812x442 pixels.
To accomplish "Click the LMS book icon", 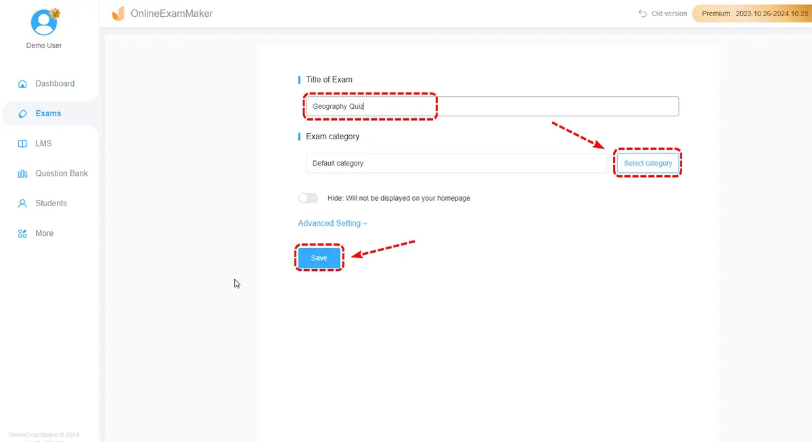I will [22, 143].
